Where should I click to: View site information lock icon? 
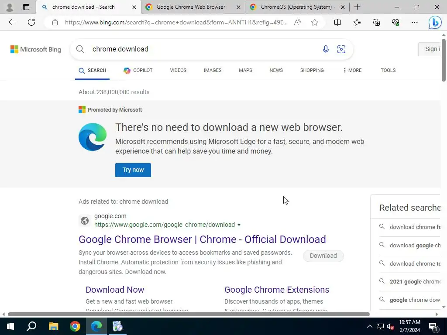(x=55, y=22)
